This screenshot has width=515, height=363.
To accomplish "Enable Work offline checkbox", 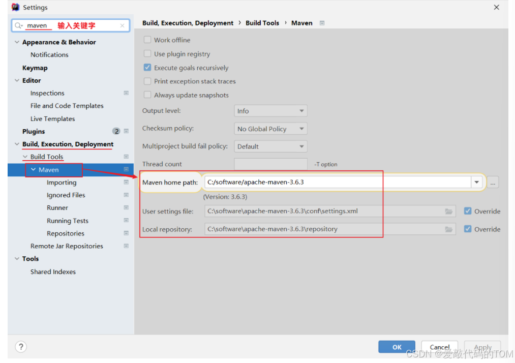I will [x=147, y=40].
